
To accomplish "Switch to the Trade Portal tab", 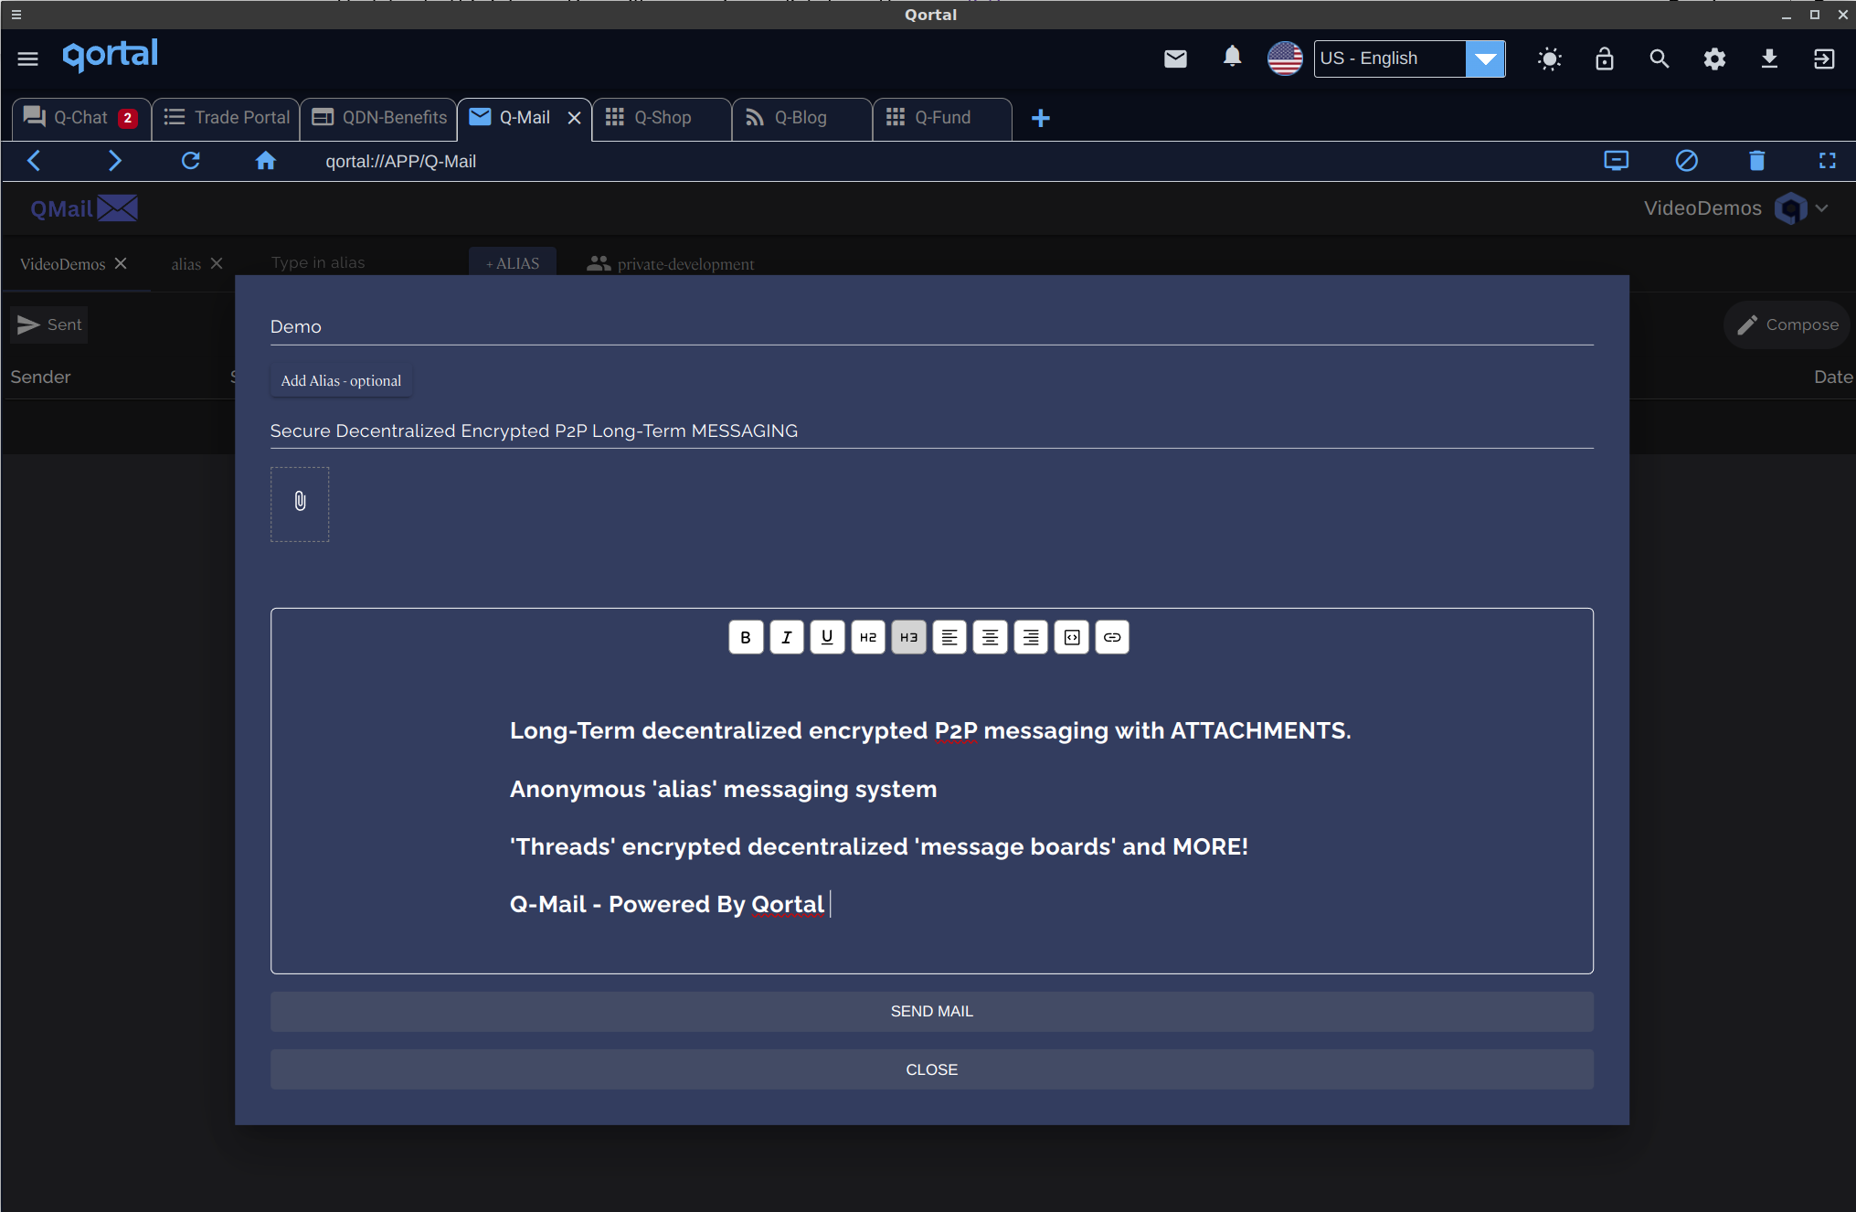I will 227,118.
